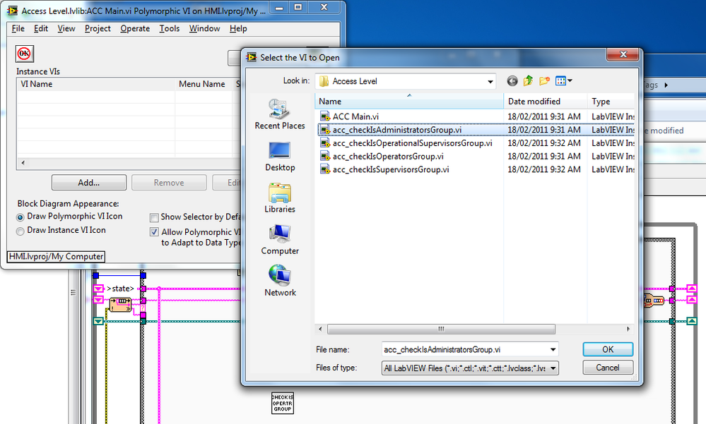The height and width of the screenshot is (424, 706).
Task: Click the bundle node on diagram's right side
Action: point(653,300)
